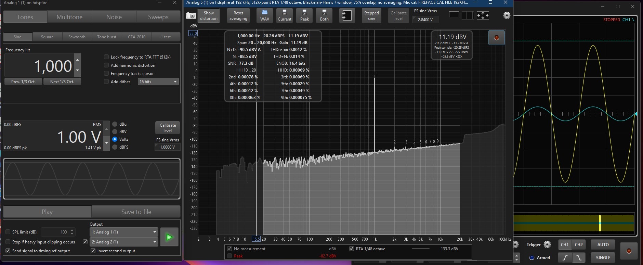Viewport: 643px width, 265px height.
Task: Enable Frequency tracks cursor checkbox
Action: (106, 74)
